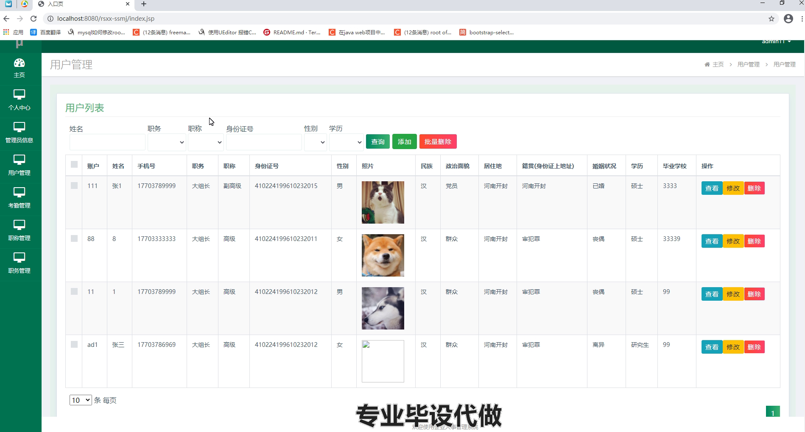Image resolution: width=805 pixels, height=432 pixels.
Task: Expand the 学历 filter dropdown
Action: pos(346,142)
